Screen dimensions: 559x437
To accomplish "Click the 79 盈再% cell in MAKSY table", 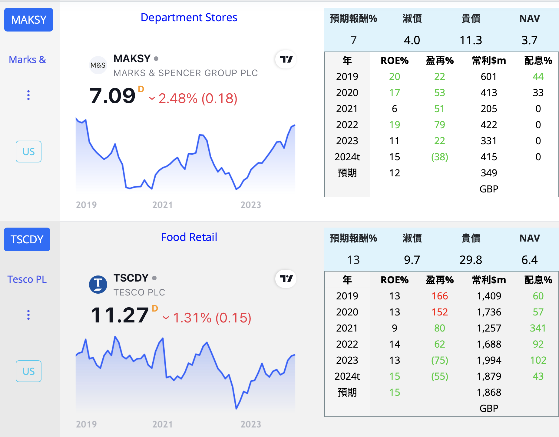I will pos(439,125).
